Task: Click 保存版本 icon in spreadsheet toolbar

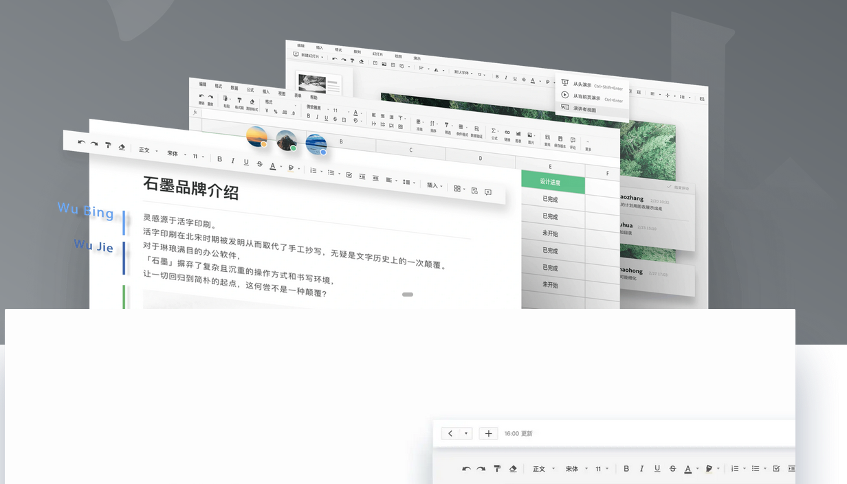Action: [560, 139]
